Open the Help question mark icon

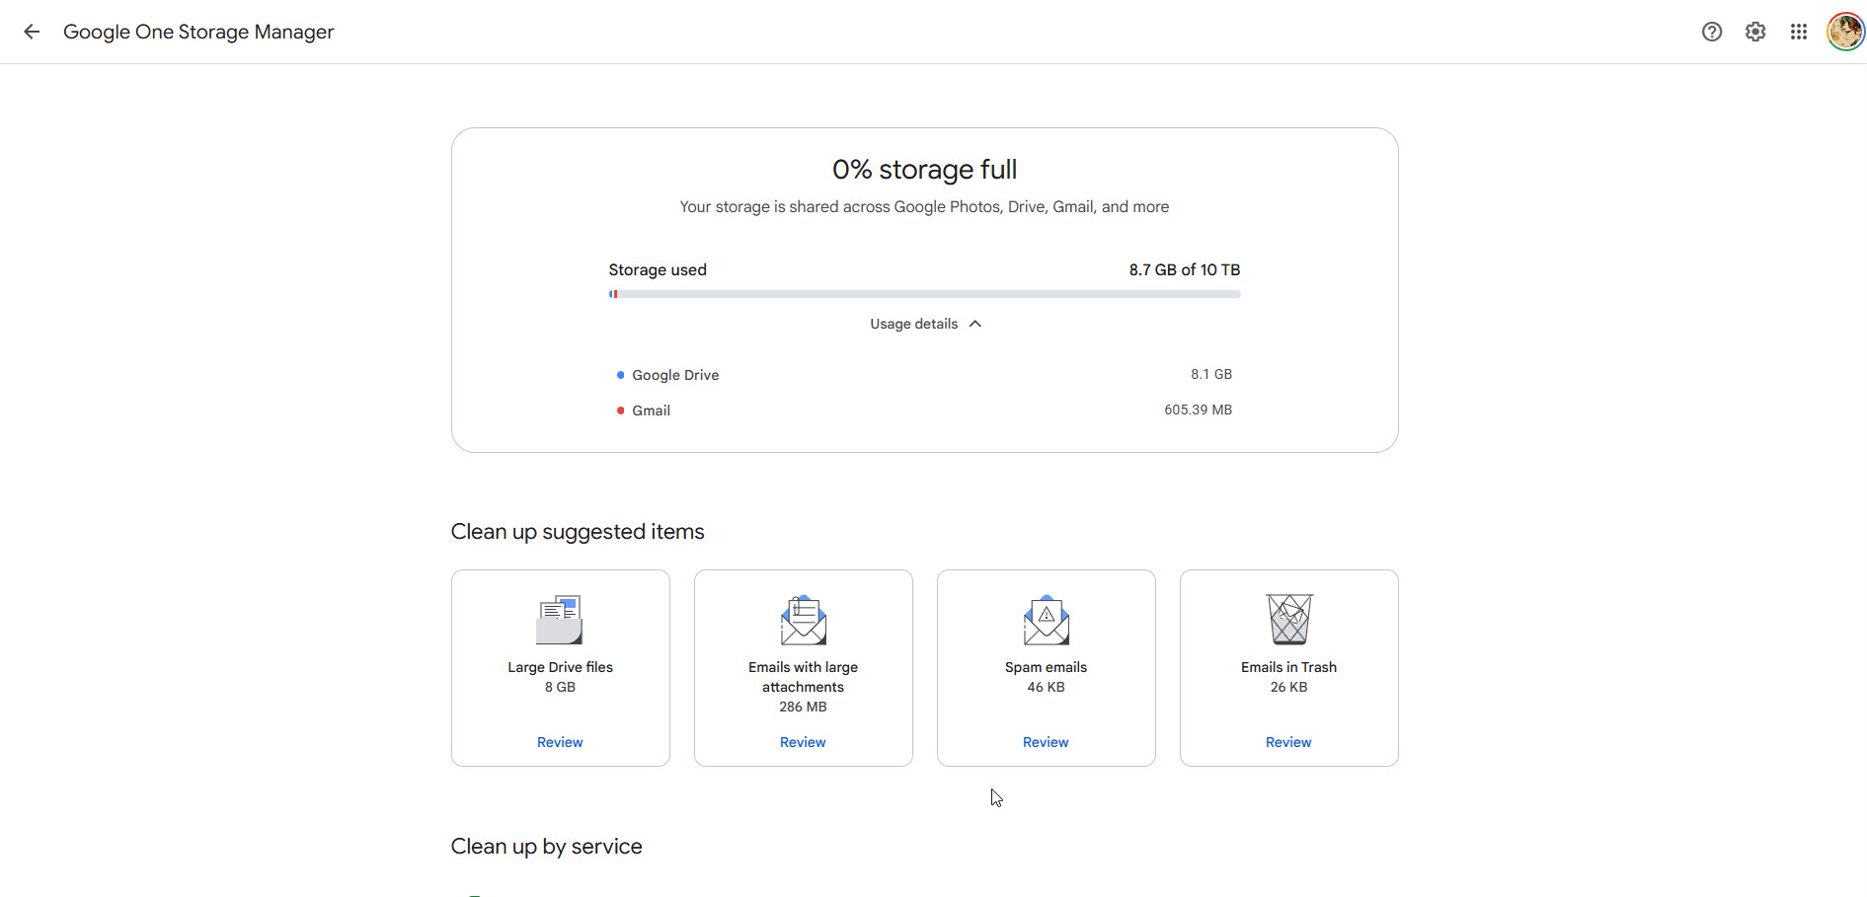(x=1712, y=32)
